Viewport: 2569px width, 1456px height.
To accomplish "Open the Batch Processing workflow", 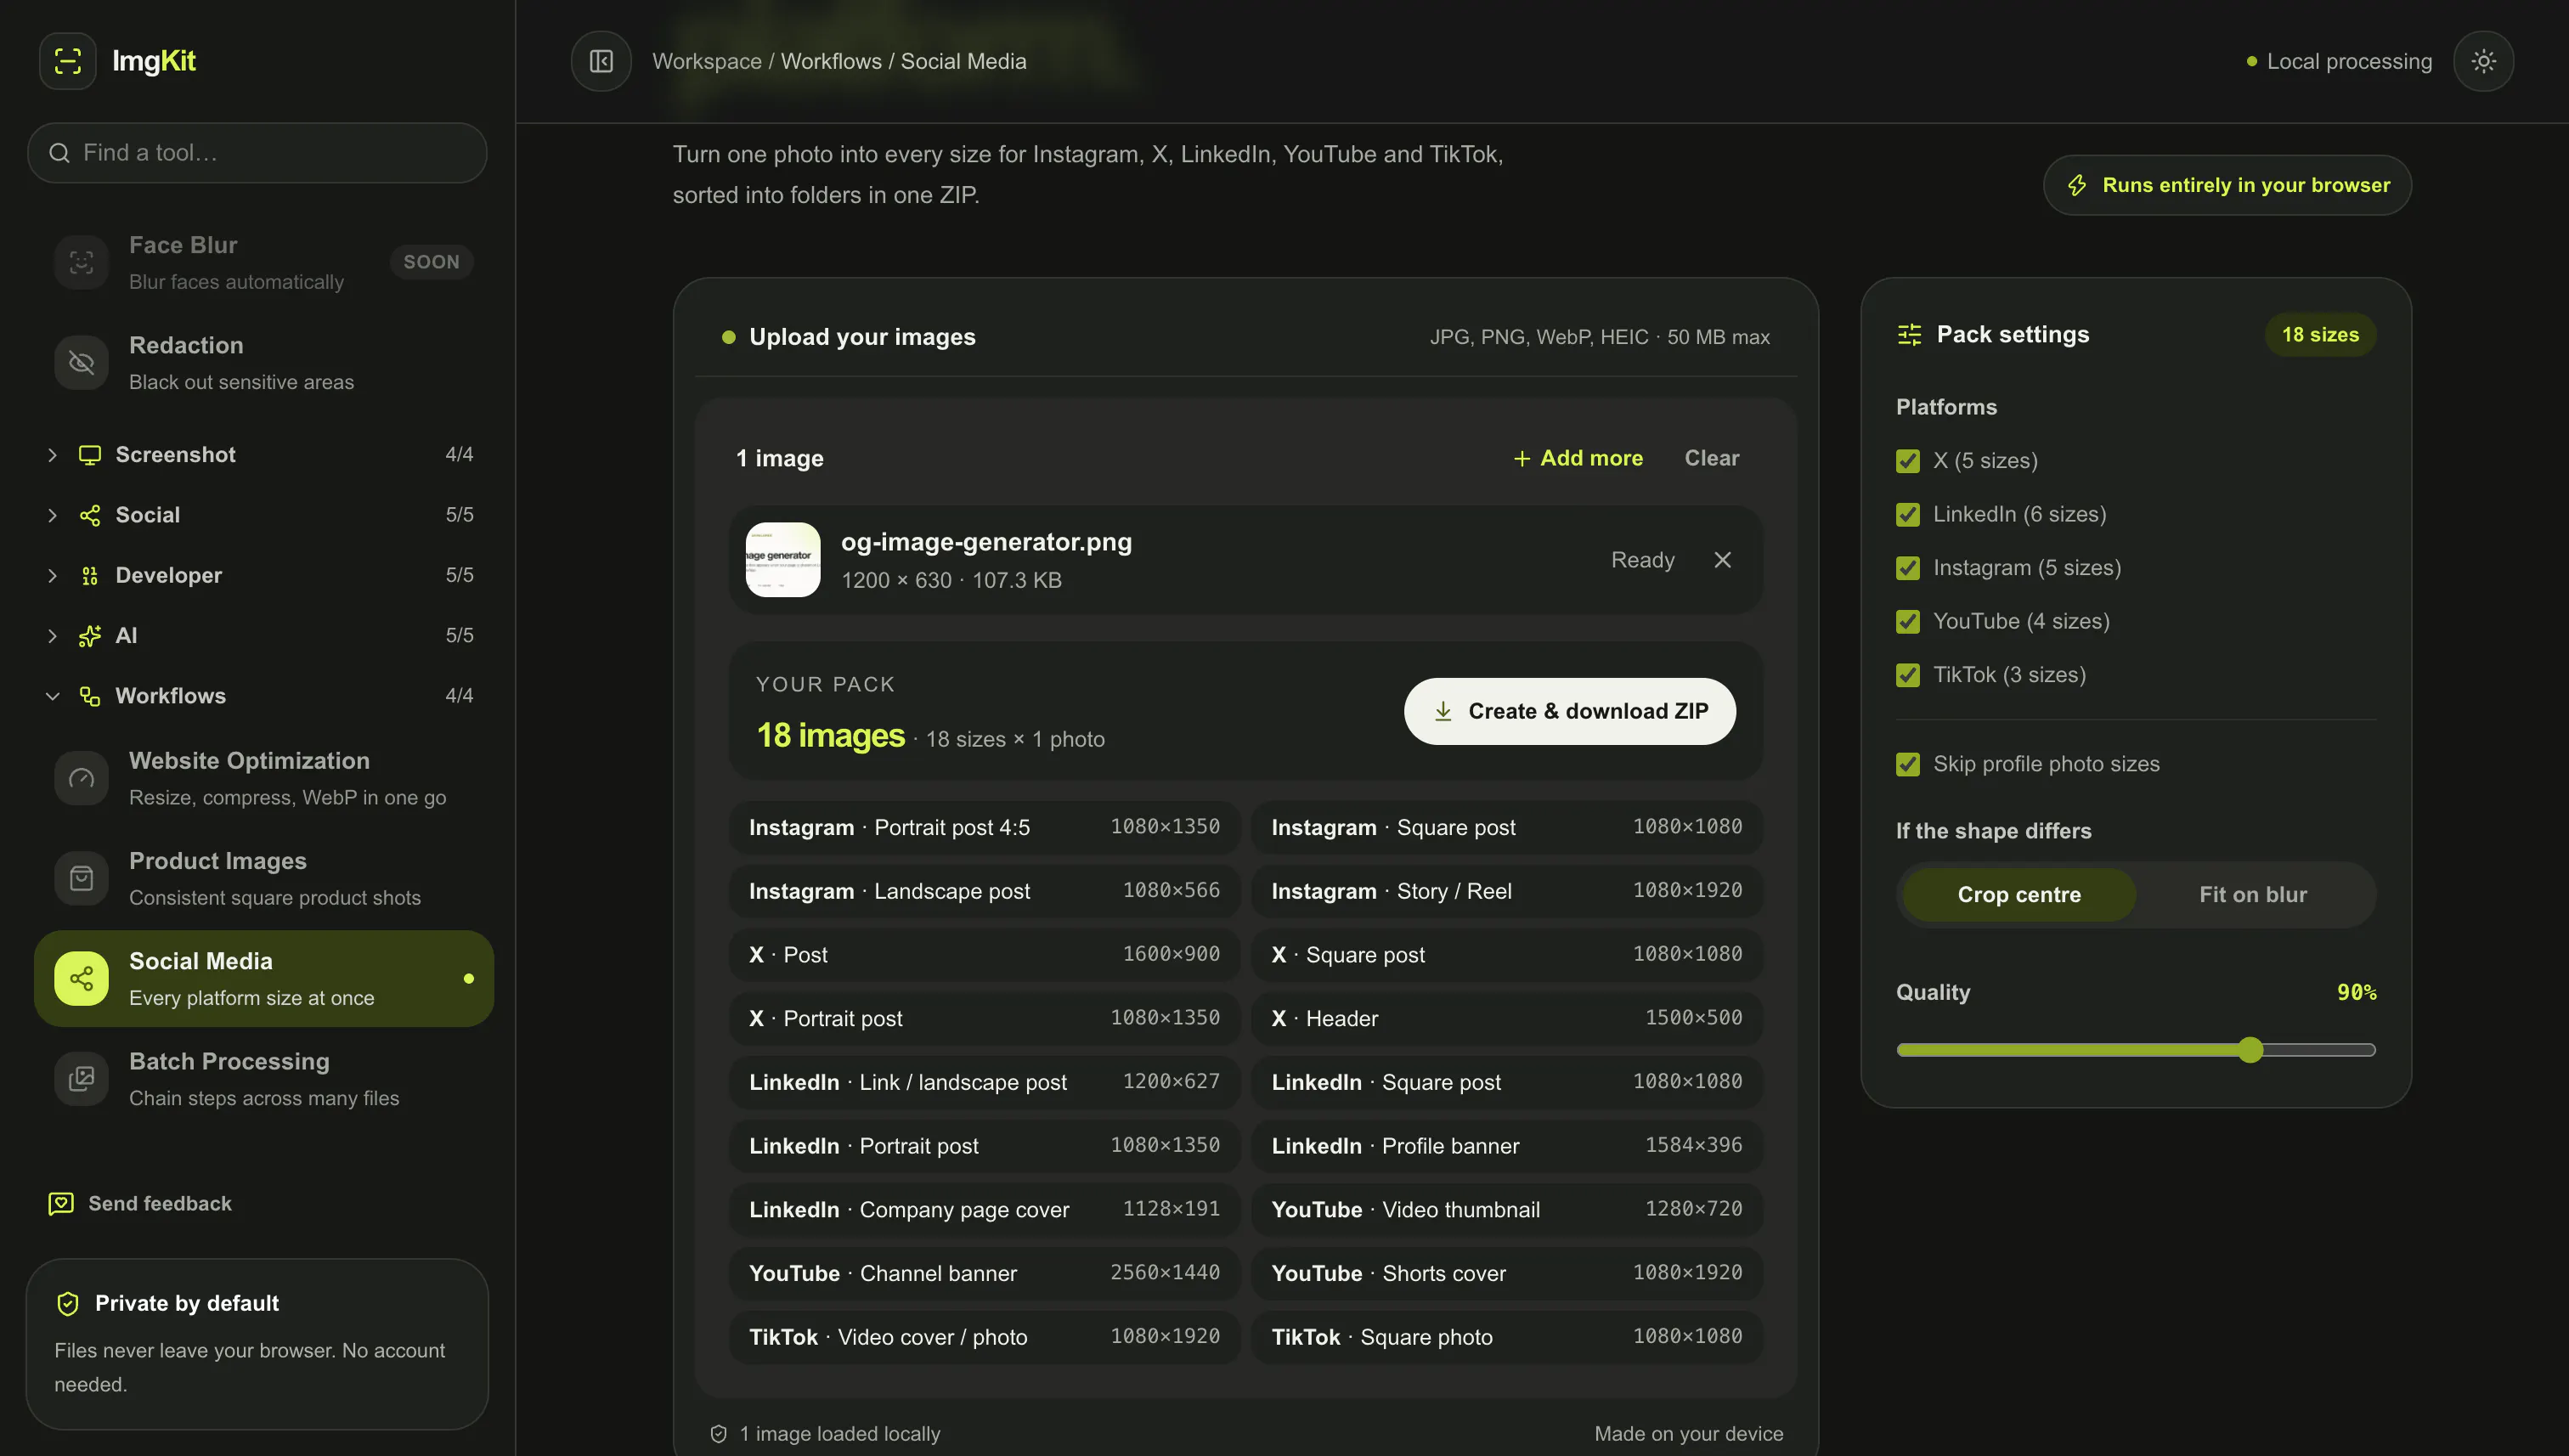I will [x=264, y=1078].
